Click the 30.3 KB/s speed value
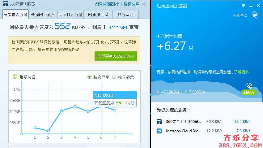This screenshot has height=148, width=263. tap(214, 122)
